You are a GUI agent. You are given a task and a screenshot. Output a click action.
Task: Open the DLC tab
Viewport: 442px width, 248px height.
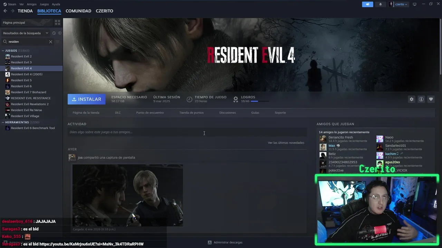(118, 113)
